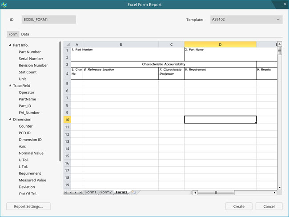Screen dimensions: 289x217
Task: Click previous sheet navigation arrow
Action: point(72,193)
